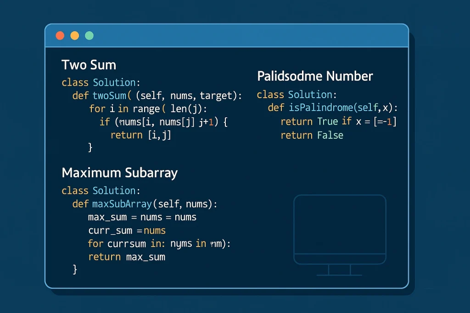Image resolution: width=470 pixels, height=313 pixels.
Task: Click the red close dot in title bar
Action: 60,36
